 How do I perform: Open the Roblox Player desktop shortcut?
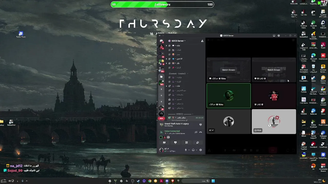coord(21,34)
